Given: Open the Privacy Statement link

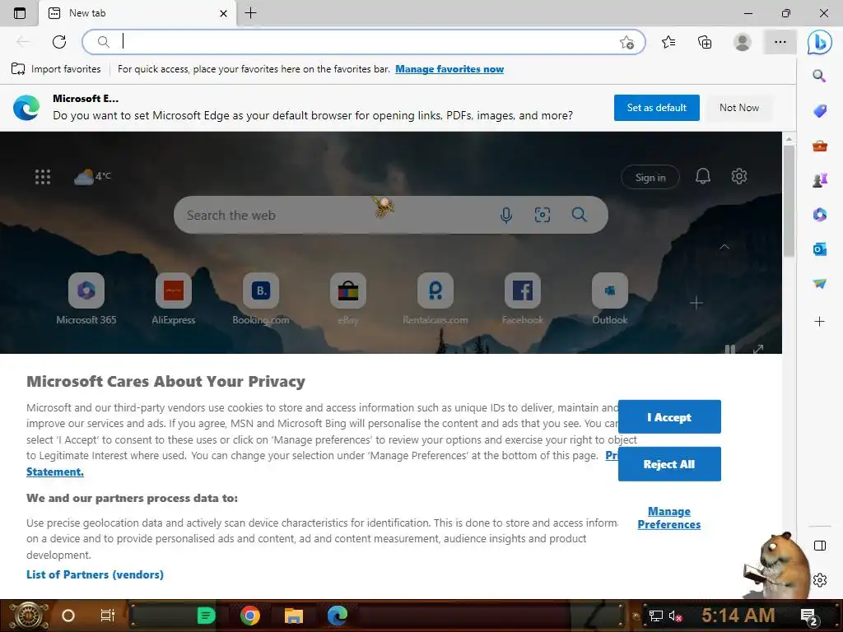Looking at the screenshot, I should [x=55, y=472].
